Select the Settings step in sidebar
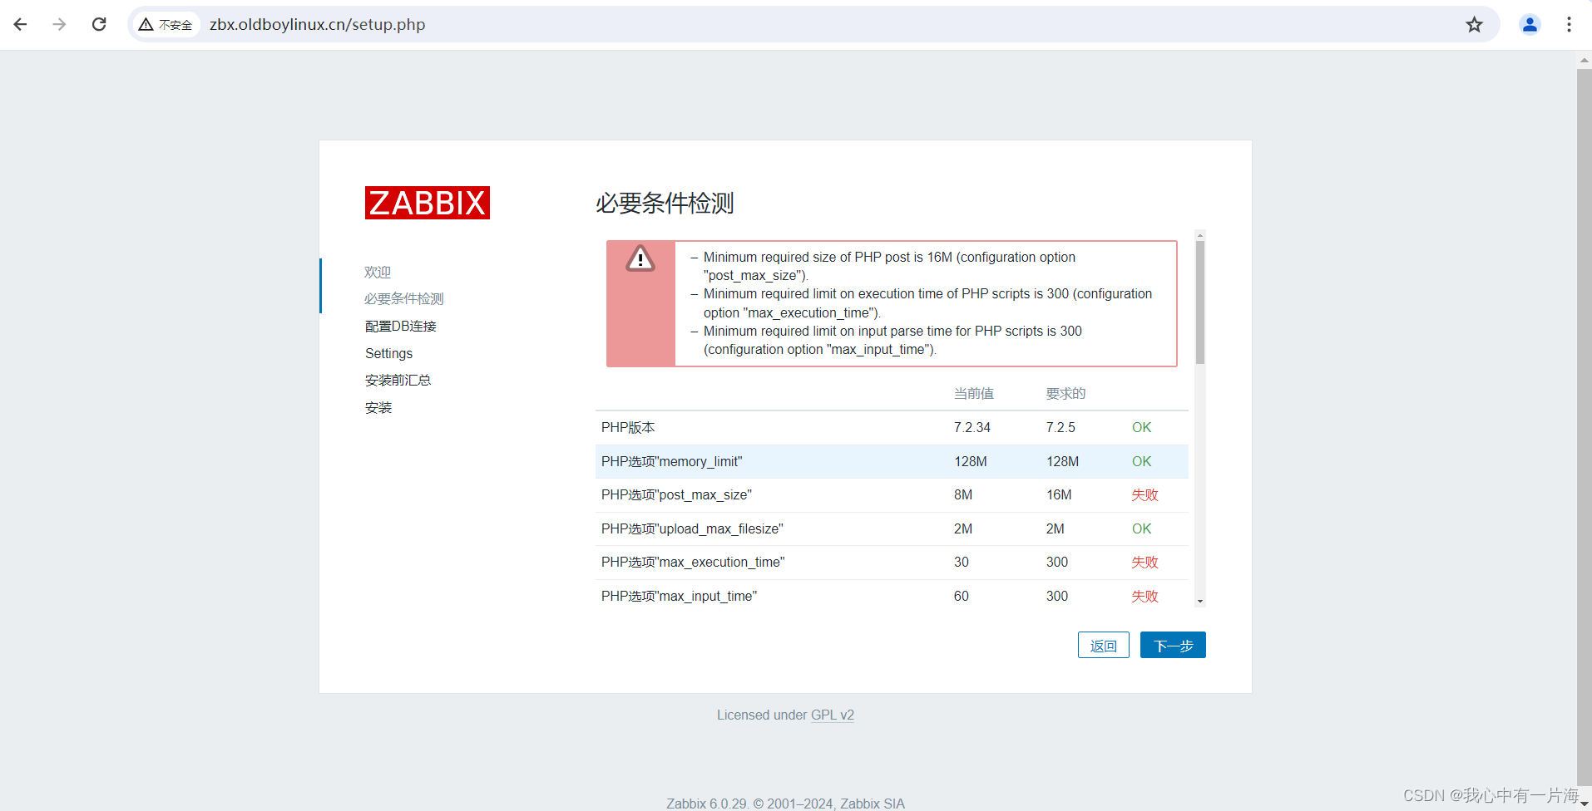 coord(388,353)
